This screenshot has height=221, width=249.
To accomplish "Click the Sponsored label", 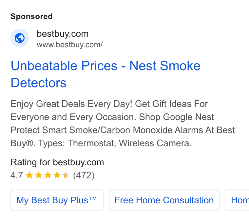I will tap(31, 16).
